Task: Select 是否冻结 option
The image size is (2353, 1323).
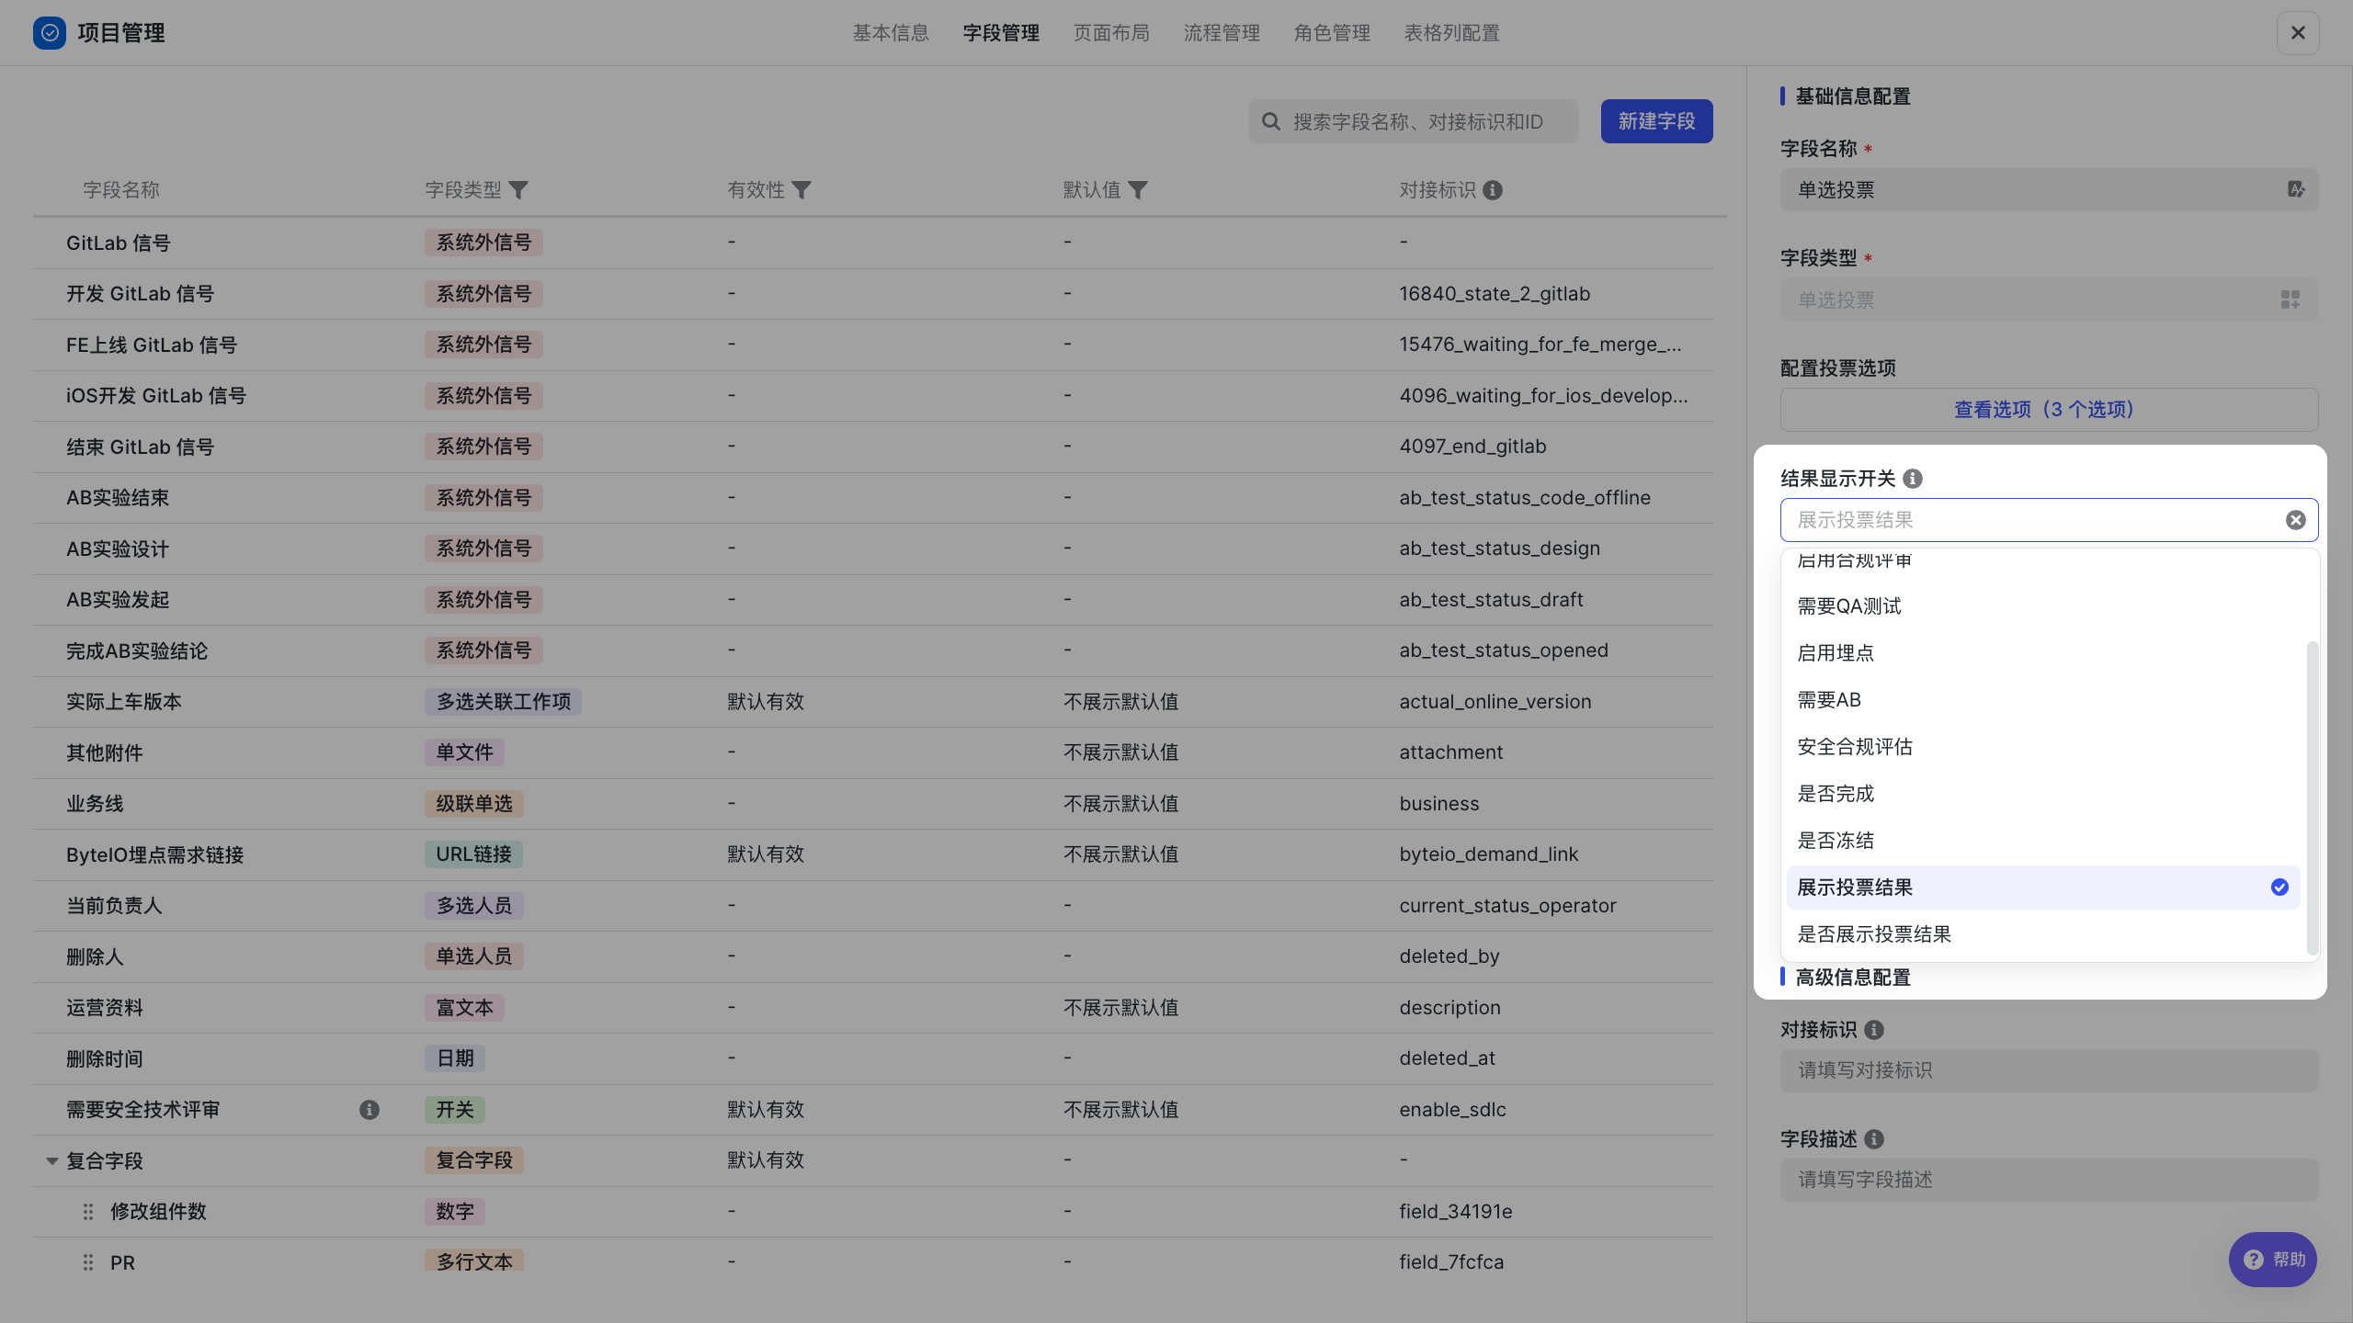Action: 2043,841
